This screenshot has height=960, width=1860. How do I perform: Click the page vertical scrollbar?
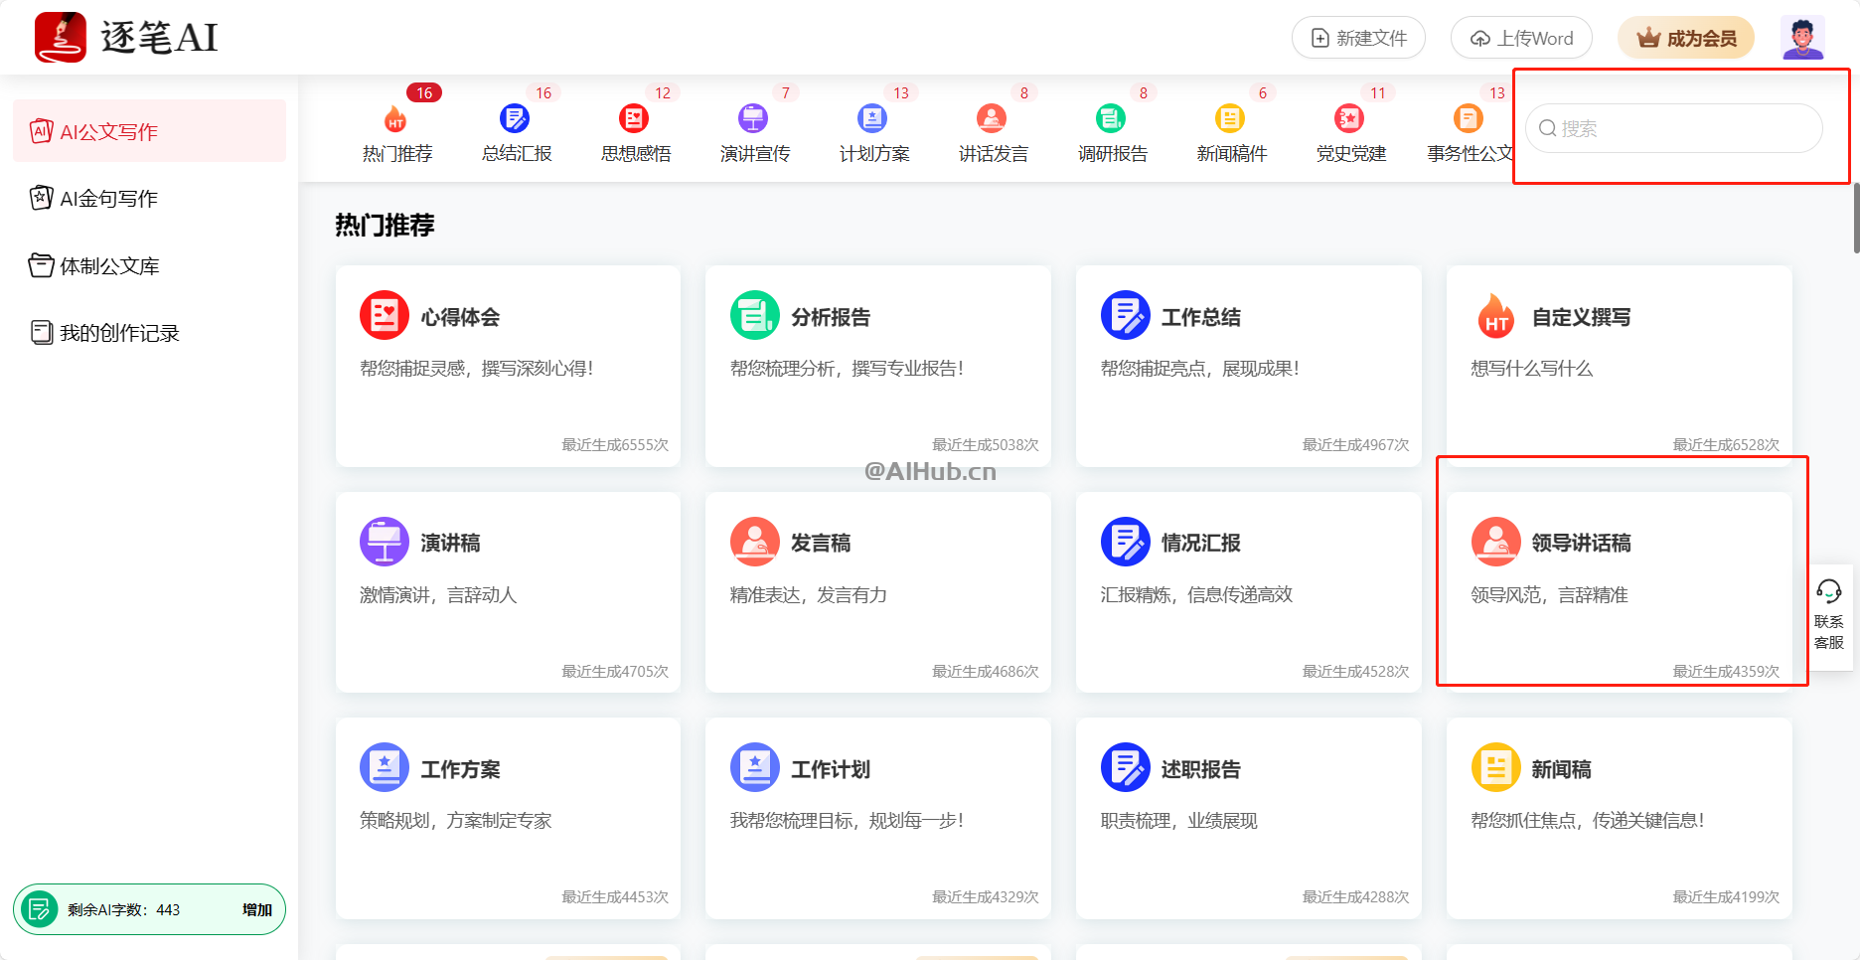tap(1856, 219)
